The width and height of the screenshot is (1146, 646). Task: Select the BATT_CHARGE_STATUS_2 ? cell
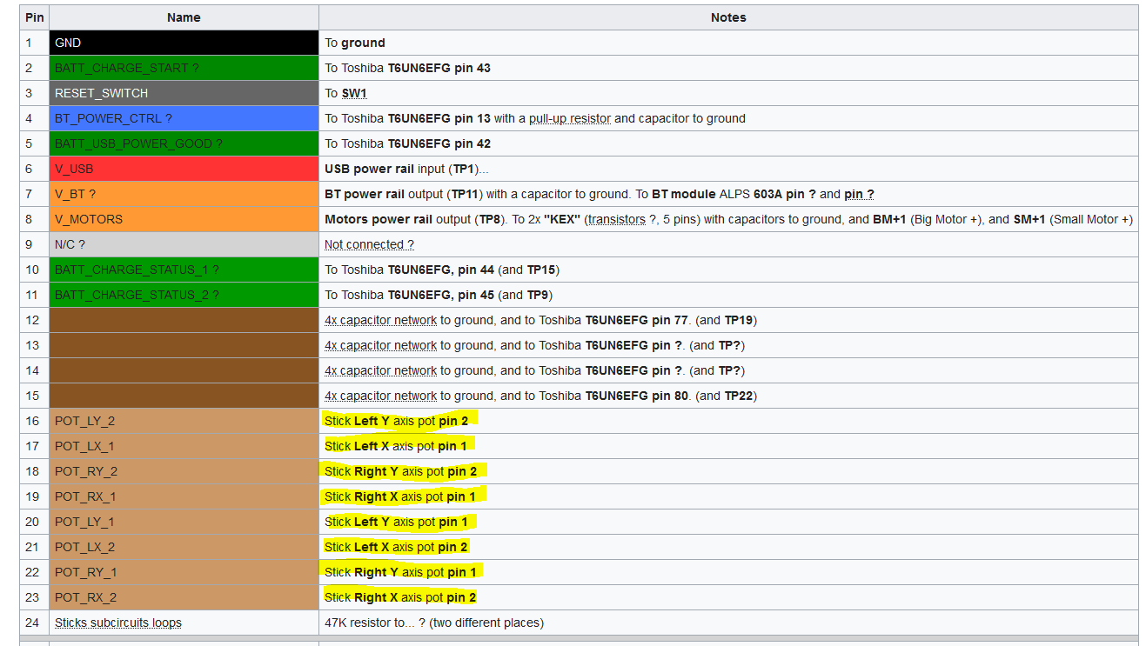point(184,295)
